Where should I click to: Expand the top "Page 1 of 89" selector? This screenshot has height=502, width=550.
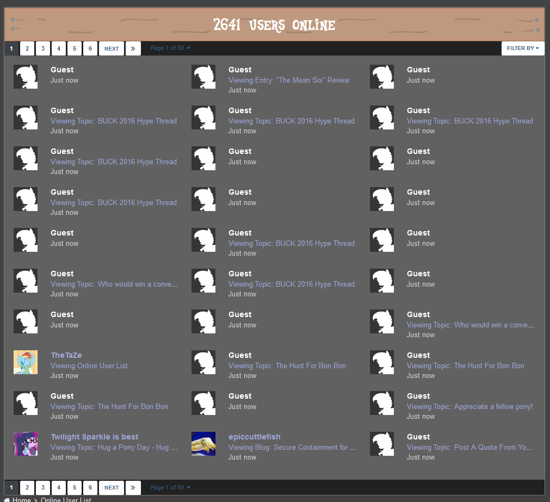pos(170,48)
